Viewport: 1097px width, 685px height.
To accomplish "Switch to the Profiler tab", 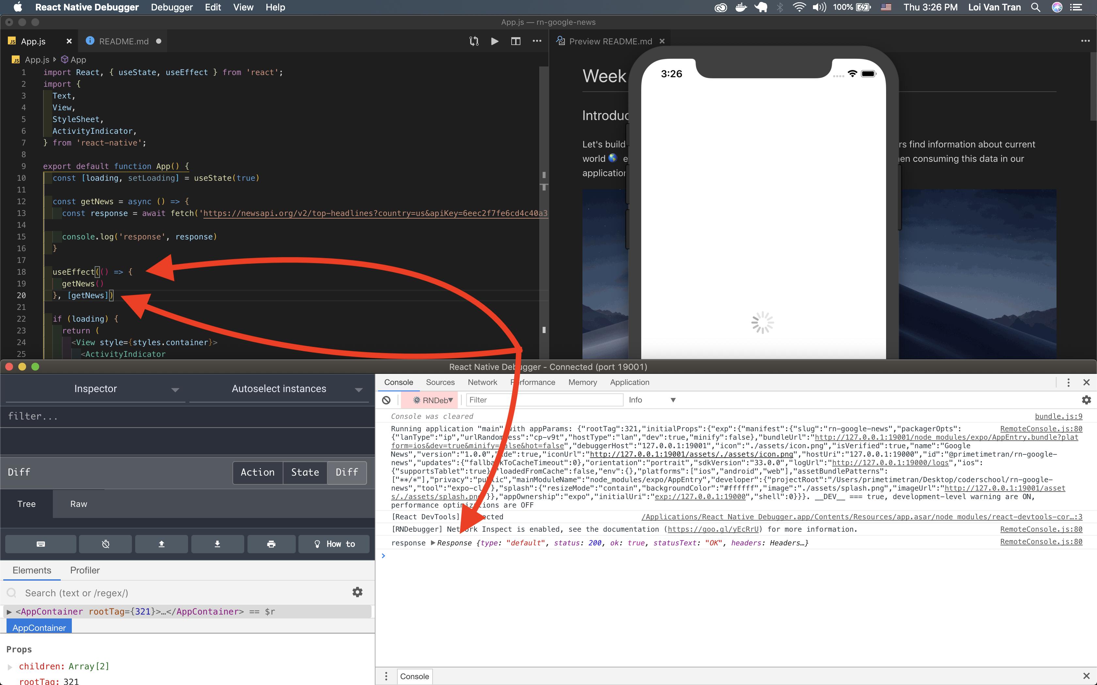I will coord(85,571).
